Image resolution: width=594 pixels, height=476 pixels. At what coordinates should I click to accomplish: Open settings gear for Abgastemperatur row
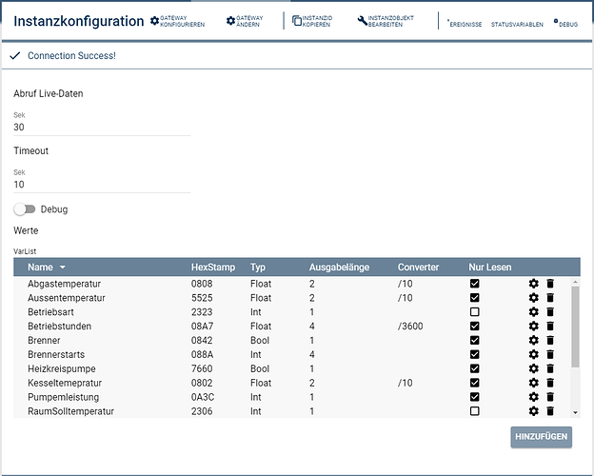(533, 284)
